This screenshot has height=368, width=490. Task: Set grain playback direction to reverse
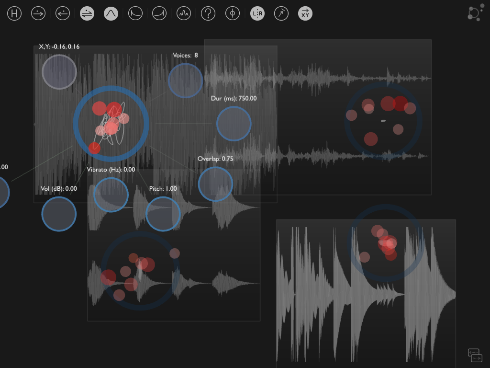point(63,13)
